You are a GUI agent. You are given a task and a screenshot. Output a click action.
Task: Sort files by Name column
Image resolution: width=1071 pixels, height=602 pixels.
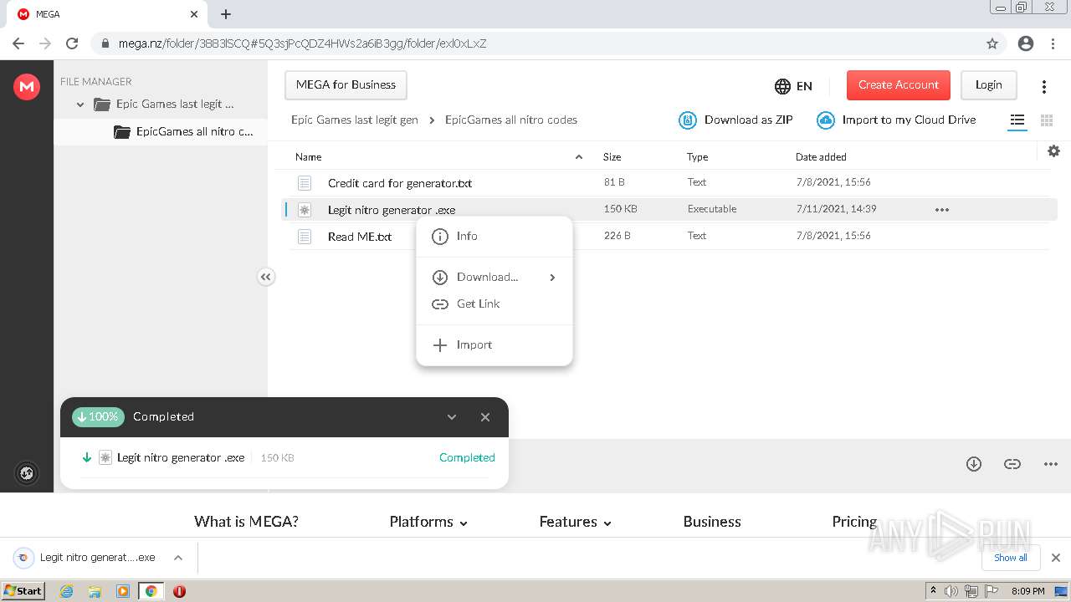click(308, 156)
